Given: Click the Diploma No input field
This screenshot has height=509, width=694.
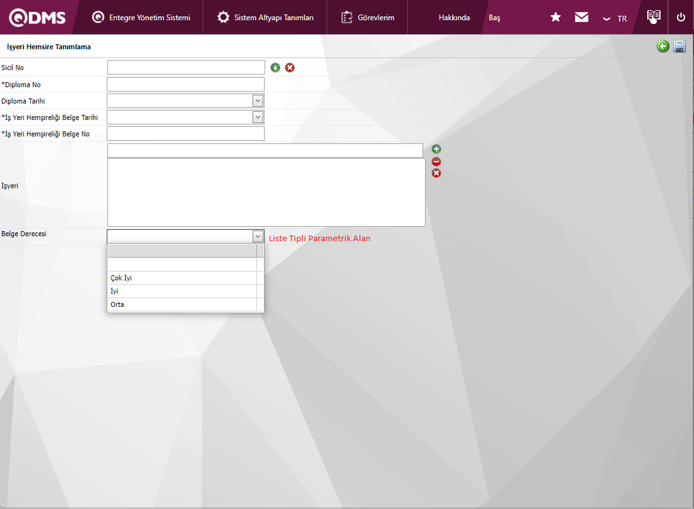Looking at the screenshot, I should (186, 84).
